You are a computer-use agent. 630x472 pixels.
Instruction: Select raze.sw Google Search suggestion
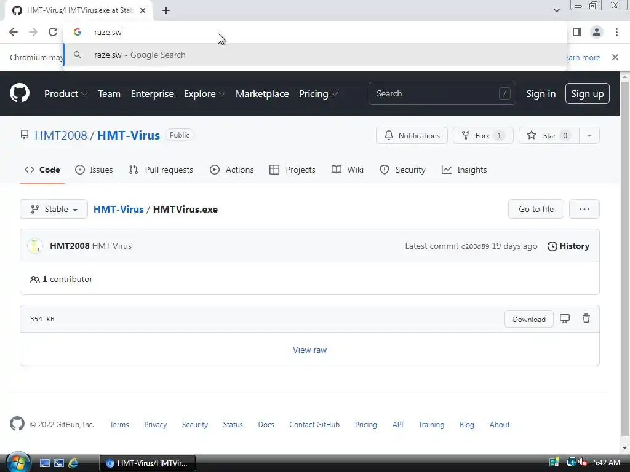(315, 55)
